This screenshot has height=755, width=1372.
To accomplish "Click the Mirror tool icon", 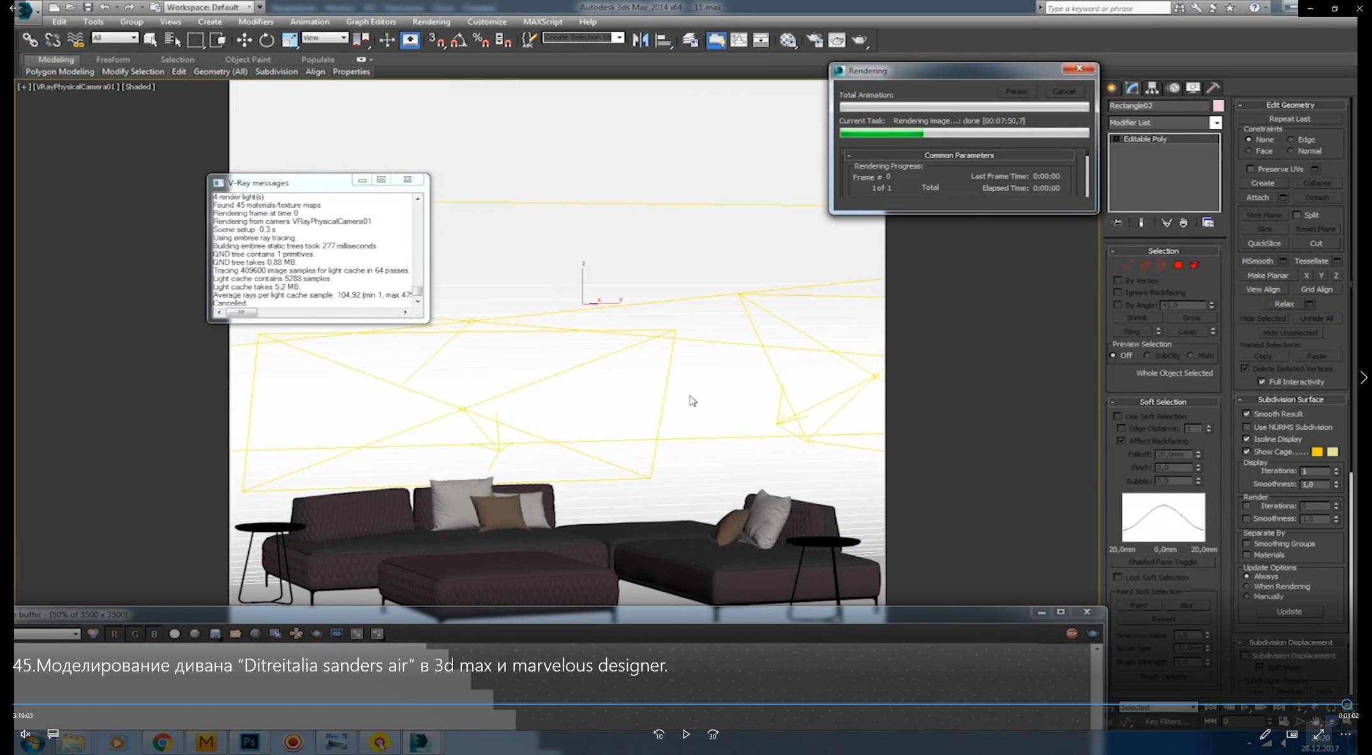I will 640,40.
